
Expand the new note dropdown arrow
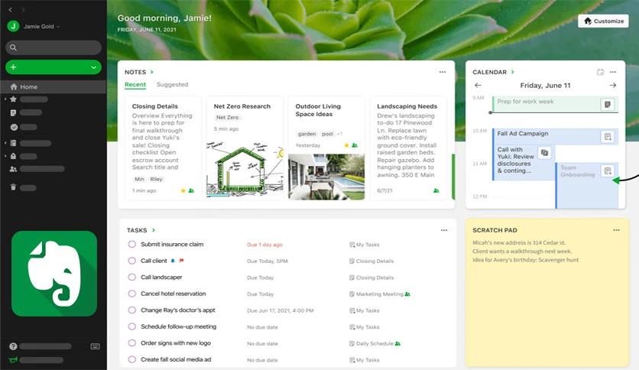[94, 67]
